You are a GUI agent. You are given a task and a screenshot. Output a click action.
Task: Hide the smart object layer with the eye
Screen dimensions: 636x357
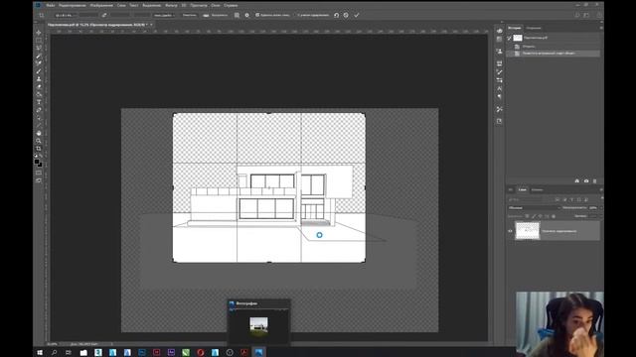coord(510,231)
